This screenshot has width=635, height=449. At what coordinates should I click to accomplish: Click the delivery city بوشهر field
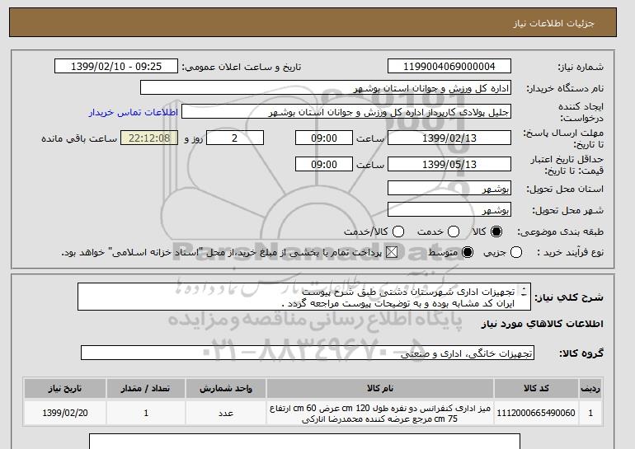tap(449, 209)
